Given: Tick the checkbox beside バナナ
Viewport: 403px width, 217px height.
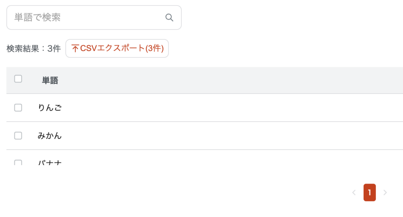Looking at the screenshot, I should [x=18, y=162].
